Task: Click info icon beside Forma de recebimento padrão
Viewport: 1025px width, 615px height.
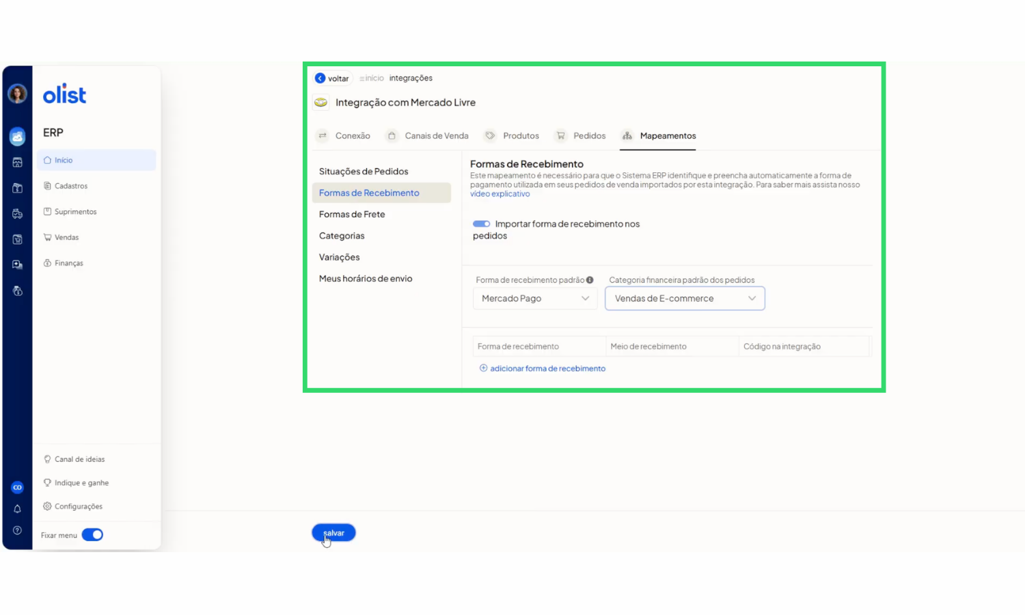Action: 590,279
